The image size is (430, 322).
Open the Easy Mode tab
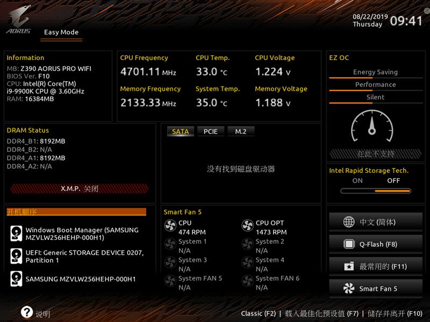(61, 32)
